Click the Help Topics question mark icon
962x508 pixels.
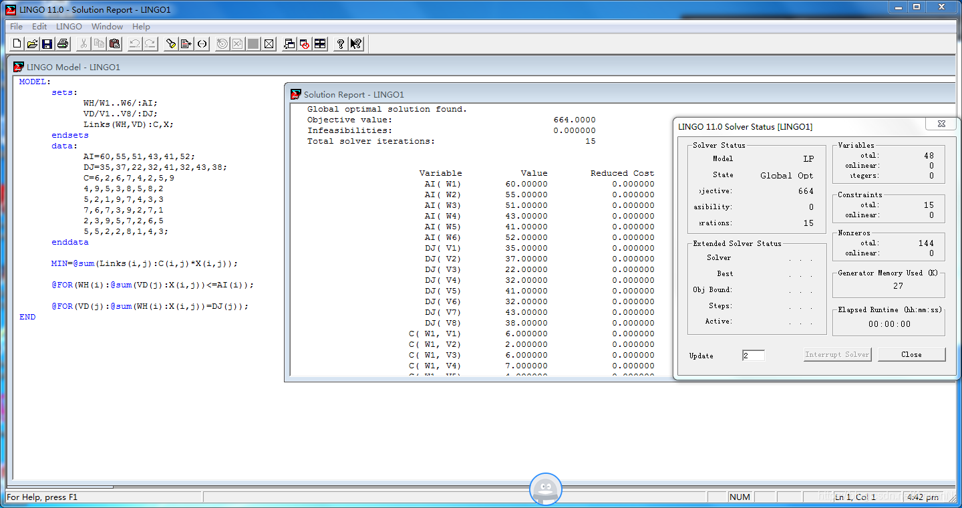(341, 43)
